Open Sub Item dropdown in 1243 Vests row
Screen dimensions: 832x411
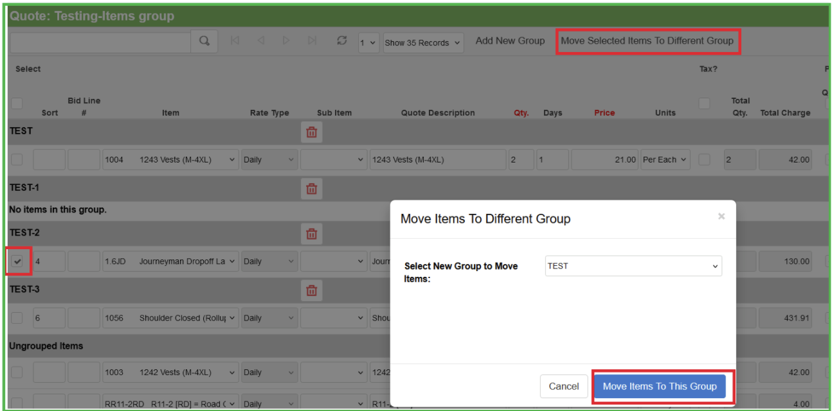[334, 160]
